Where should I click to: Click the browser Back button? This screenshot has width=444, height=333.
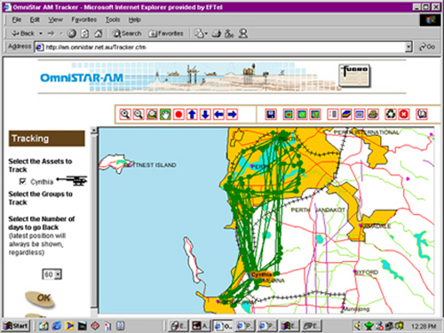click(23, 34)
